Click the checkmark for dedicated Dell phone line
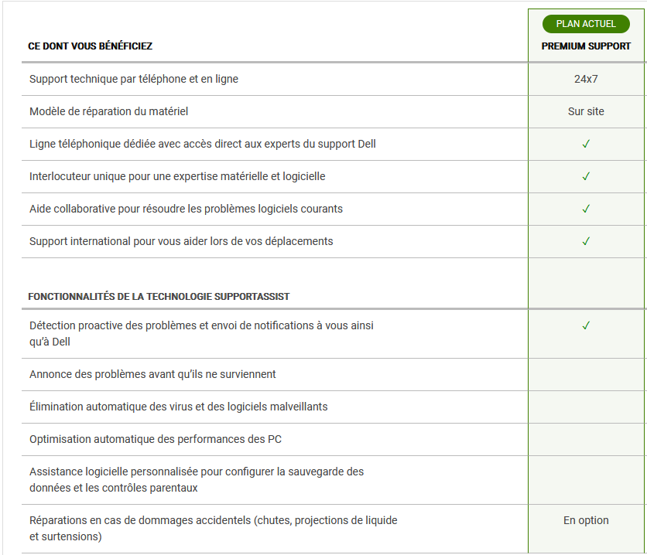This screenshot has width=647, height=555. pyautogui.click(x=586, y=144)
